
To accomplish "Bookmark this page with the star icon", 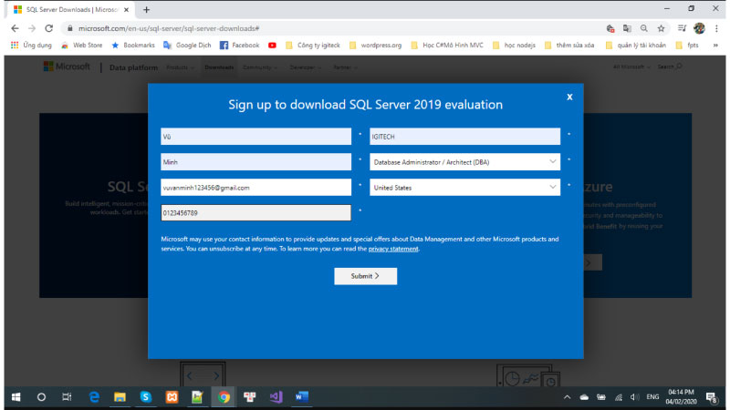I will [661, 28].
